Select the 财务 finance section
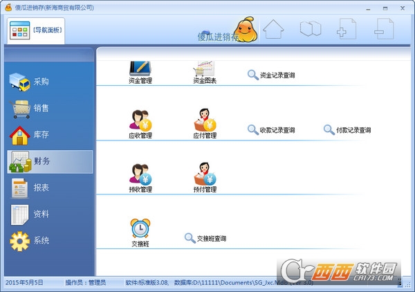Screen dimensions: 415x292 [x=50, y=161]
